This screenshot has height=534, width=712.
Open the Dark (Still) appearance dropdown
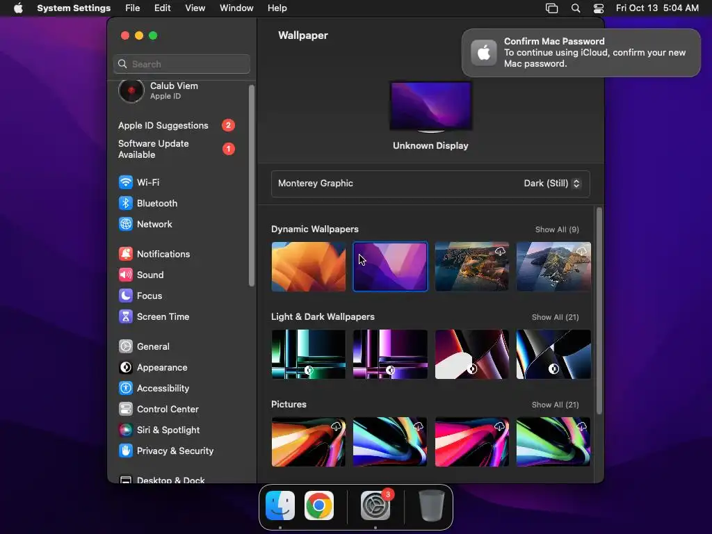551,184
